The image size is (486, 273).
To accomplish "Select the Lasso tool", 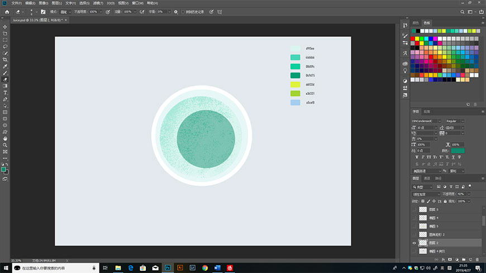I will click(5, 46).
